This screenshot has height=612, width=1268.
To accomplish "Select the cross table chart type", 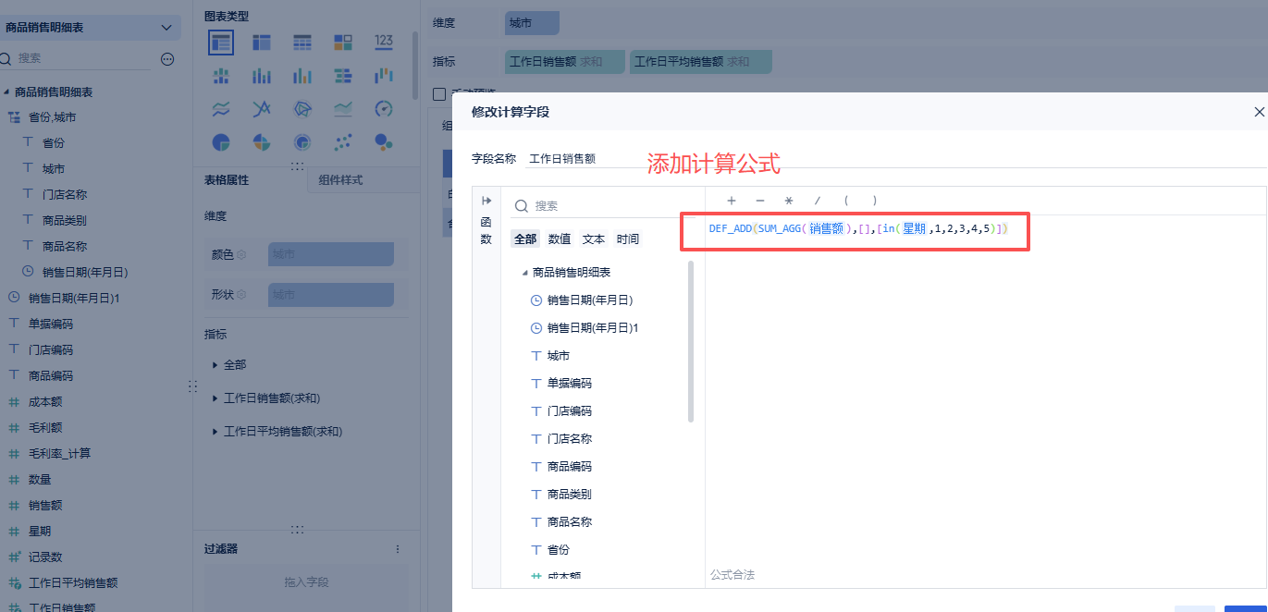I will pyautogui.click(x=262, y=43).
